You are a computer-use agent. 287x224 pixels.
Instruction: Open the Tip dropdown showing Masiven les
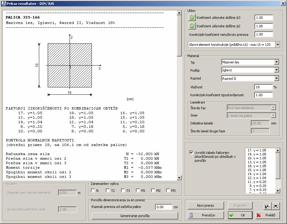tap(276, 62)
